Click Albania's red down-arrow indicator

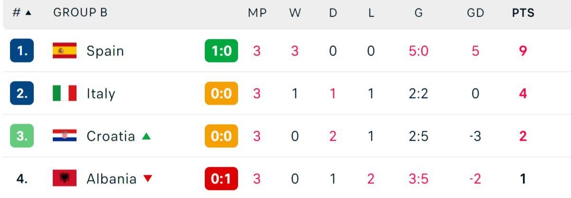[x=148, y=179]
